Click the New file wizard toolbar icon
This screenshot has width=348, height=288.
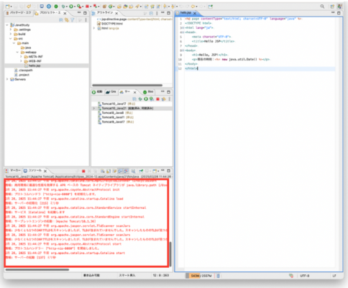[x=8, y=6]
